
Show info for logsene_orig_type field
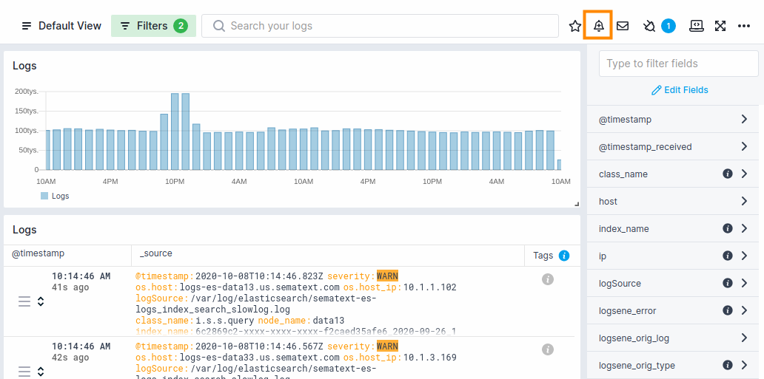pyautogui.click(x=728, y=365)
